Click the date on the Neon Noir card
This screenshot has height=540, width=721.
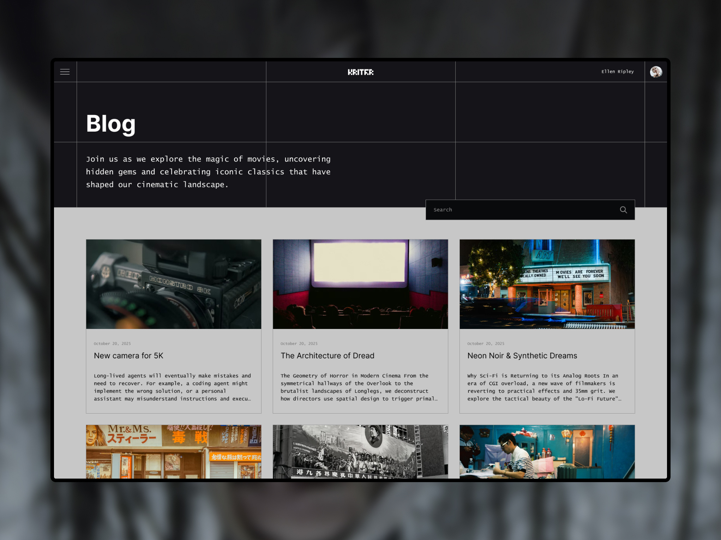pos(486,344)
